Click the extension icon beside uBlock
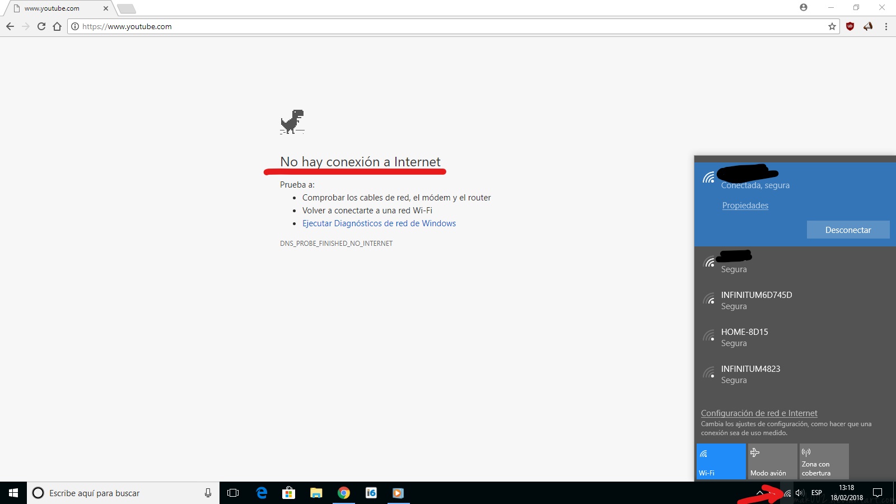Image resolution: width=896 pixels, height=504 pixels. pyautogui.click(x=868, y=26)
